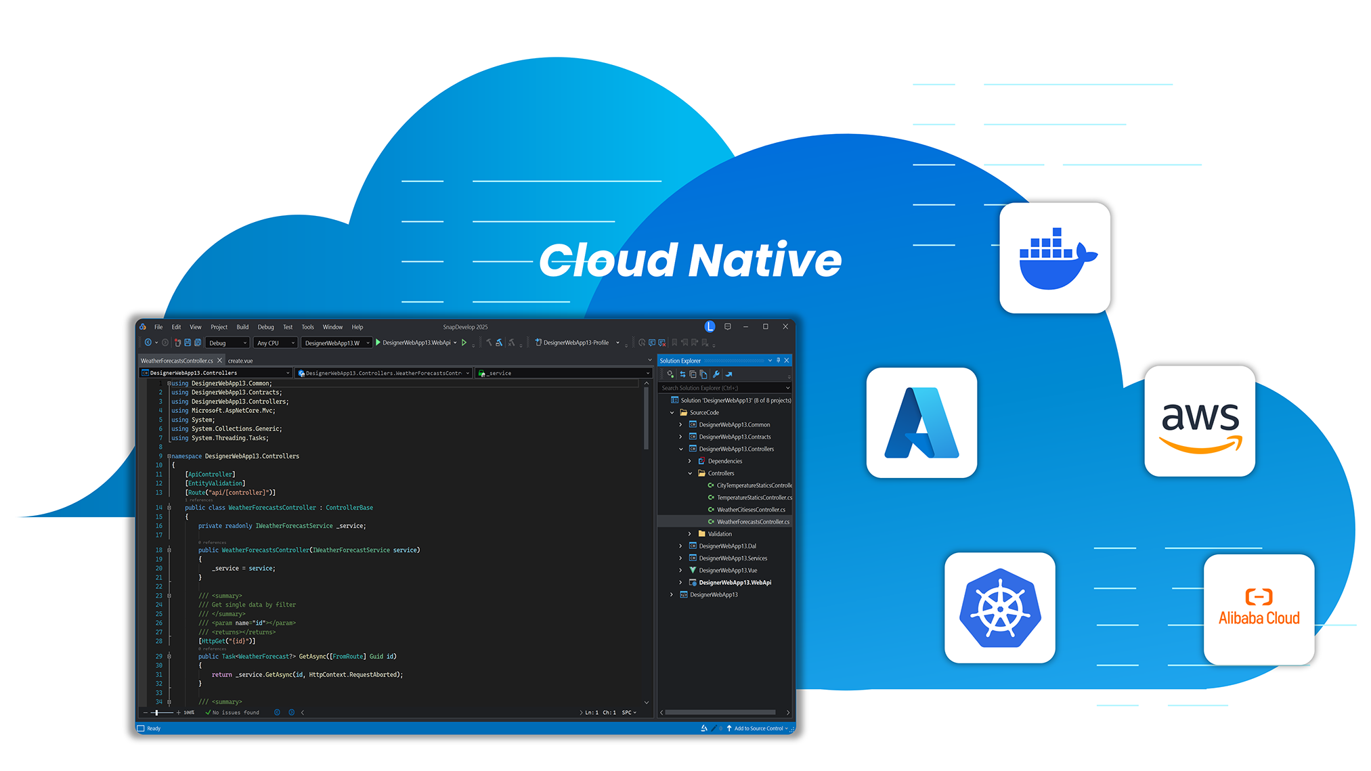Click the build solution icon
The height and width of the screenshot is (771, 1371).
tap(499, 343)
